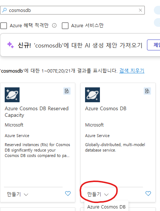This screenshot has width=160, height=211.
Task: Click the Reserved instances description text
Action: pyautogui.click(x=37, y=150)
